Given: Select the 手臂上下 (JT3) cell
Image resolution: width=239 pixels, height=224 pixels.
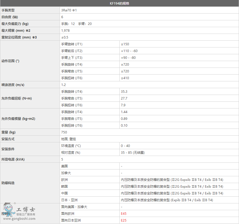Looking at the screenshot, I should [x=72, y=58].
